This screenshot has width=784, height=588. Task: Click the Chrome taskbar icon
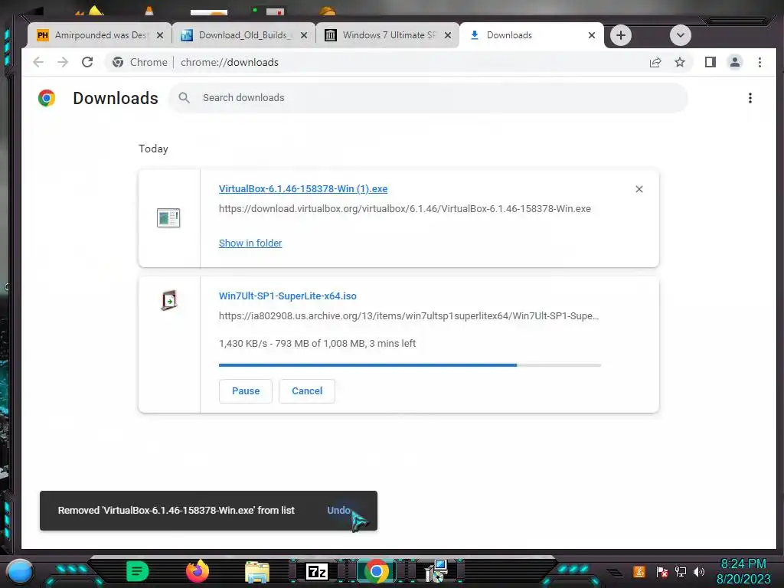(x=377, y=571)
